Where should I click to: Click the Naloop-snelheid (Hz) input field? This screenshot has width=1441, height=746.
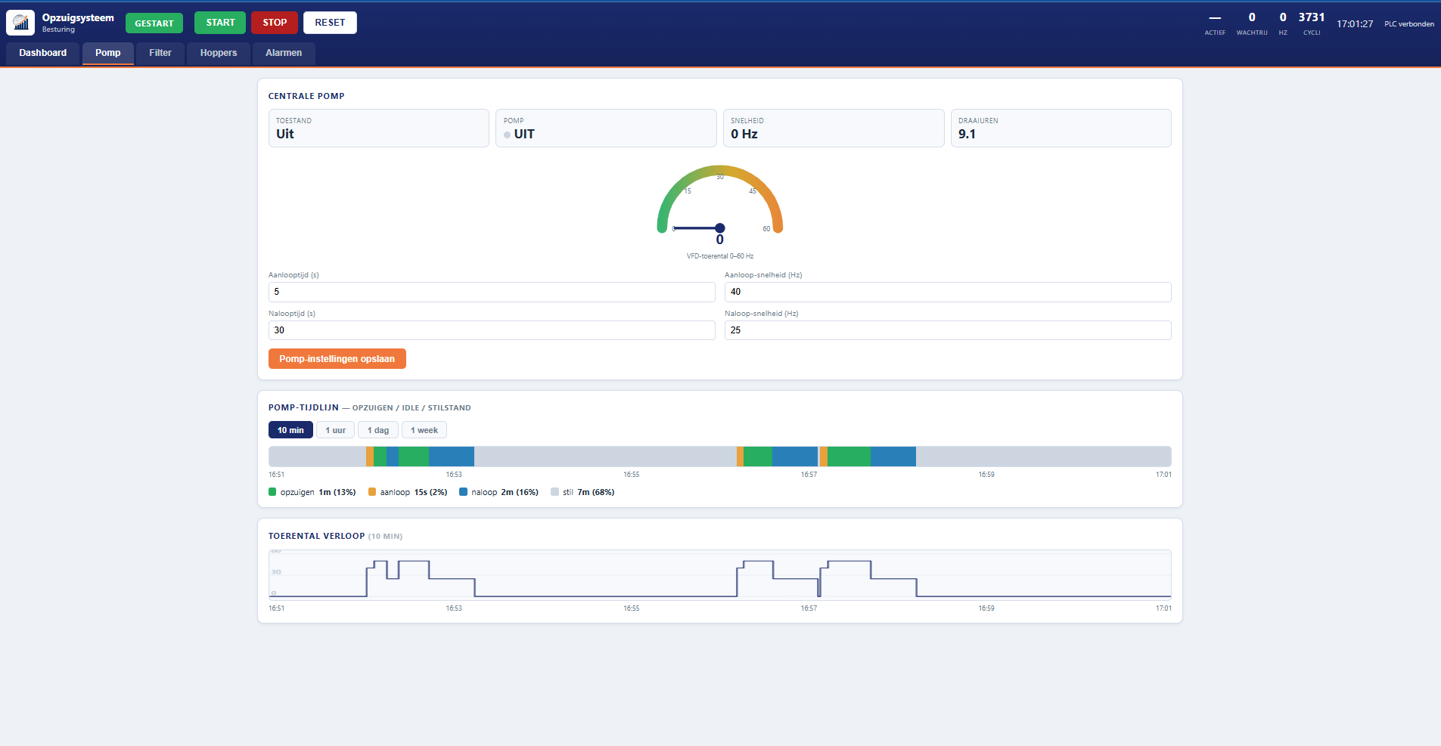click(x=948, y=330)
